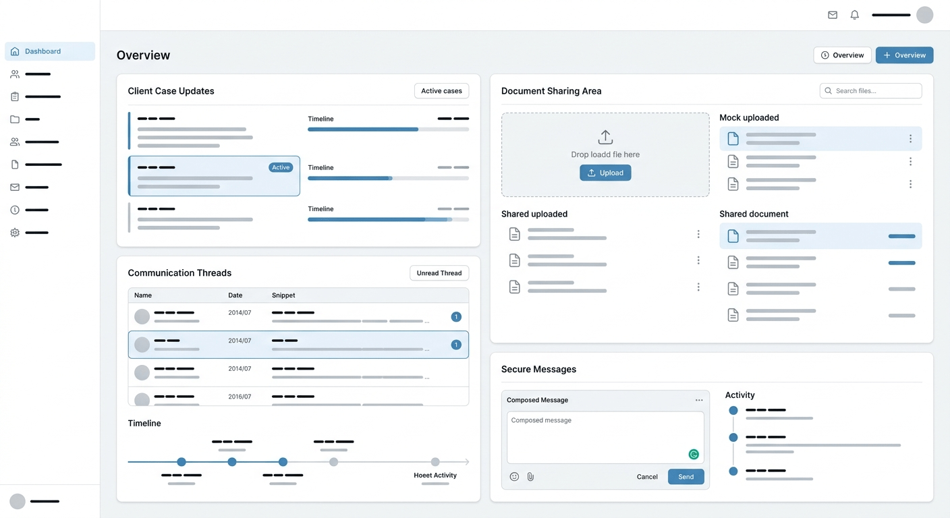Click the Upload button in drop zone

click(x=605, y=173)
